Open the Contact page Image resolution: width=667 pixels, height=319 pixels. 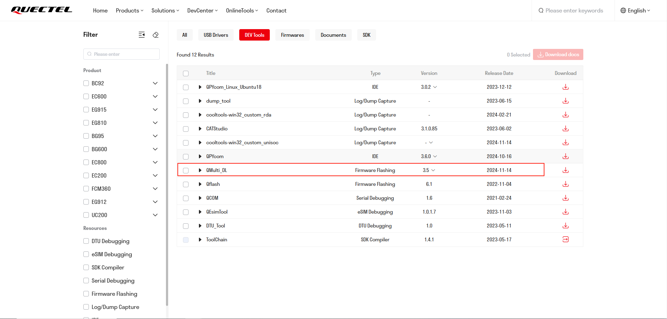(x=276, y=11)
